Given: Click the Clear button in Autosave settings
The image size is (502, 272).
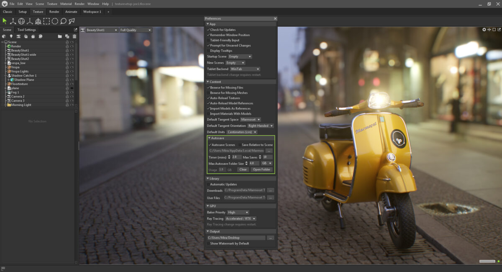Looking at the screenshot, I should [x=243, y=169].
